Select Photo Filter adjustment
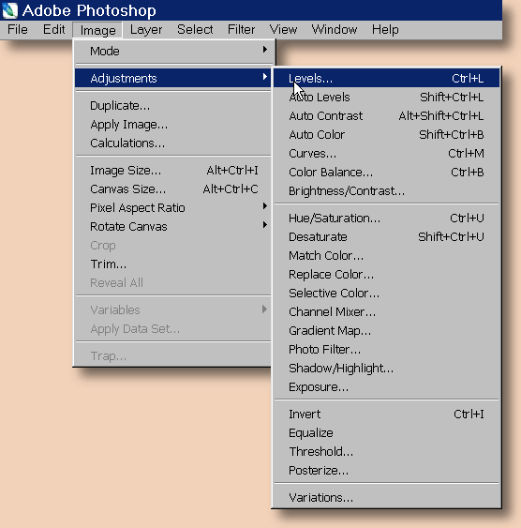Viewport: 521px width, 528px height. pyautogui.click(x=386, y=350)
